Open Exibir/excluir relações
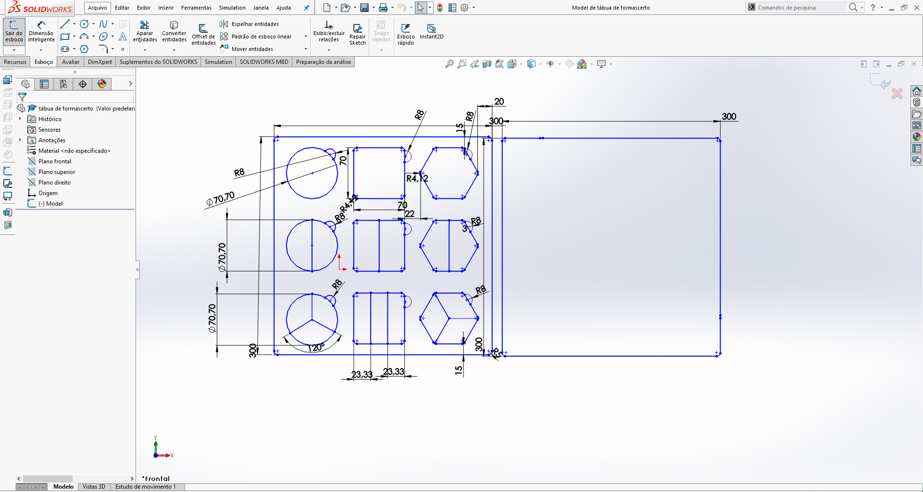 329,32
